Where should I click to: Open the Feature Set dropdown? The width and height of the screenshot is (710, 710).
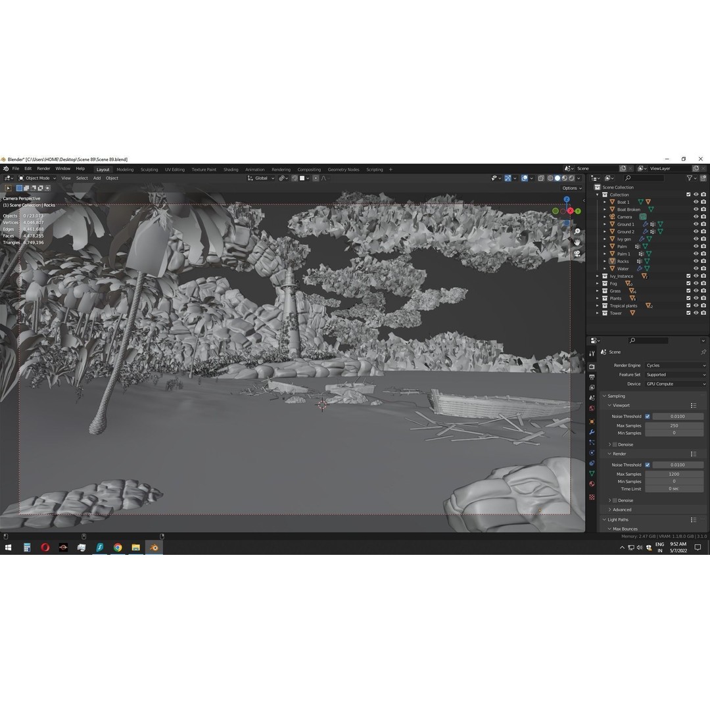[x=675, y=375]
